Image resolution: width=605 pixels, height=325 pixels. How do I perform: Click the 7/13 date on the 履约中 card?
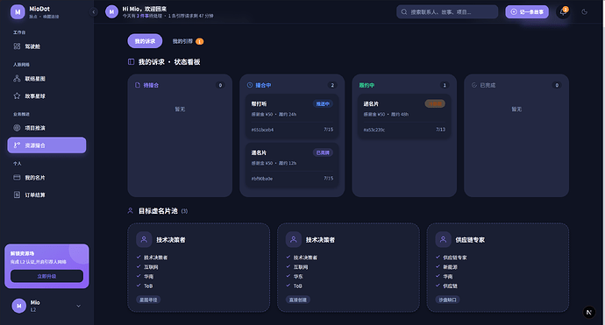pyautogui.click(x=441, y=130)
